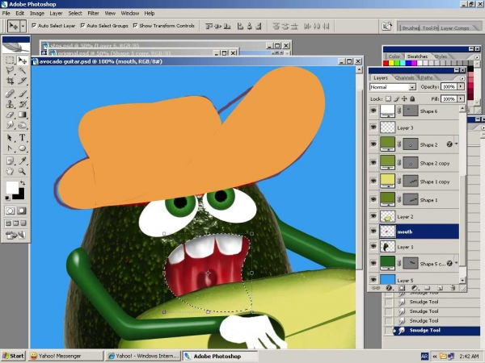Select the Polygonal Lasso tool

tap(10, 70)
